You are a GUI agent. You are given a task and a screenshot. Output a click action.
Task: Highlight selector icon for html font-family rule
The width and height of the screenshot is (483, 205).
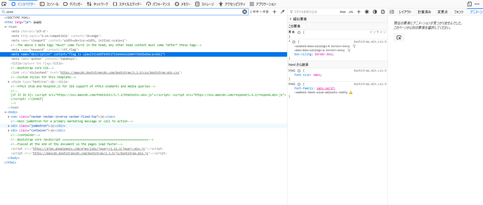(x=299, y=84)
